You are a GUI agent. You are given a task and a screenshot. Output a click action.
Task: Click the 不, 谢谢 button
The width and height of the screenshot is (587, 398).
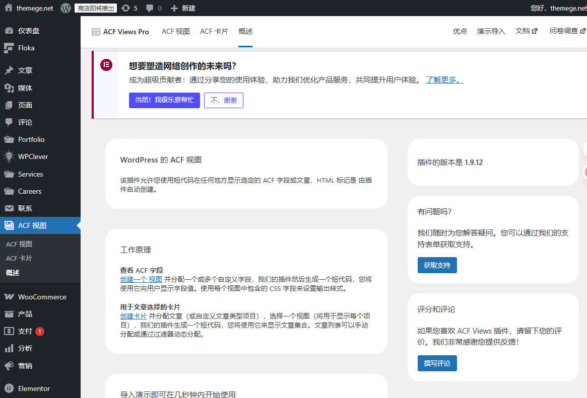click(224, 100)
